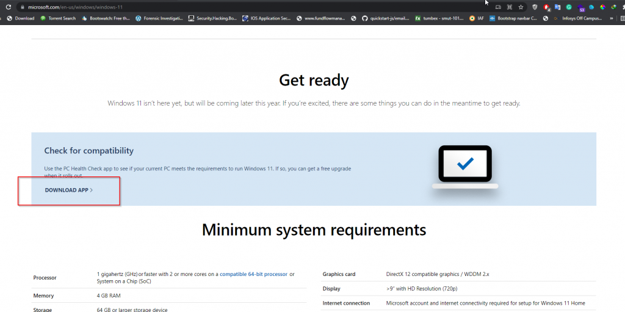Click the Processor row label
The image size is (625, 312).
pyautogui.click(x=45, y=278)
